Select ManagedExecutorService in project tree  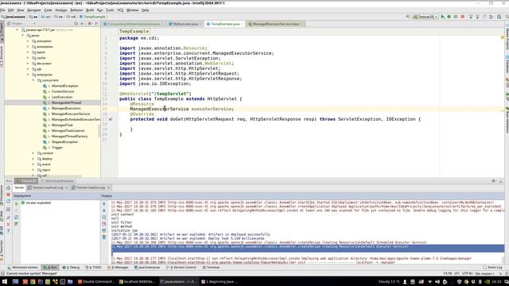pos(71,114)
